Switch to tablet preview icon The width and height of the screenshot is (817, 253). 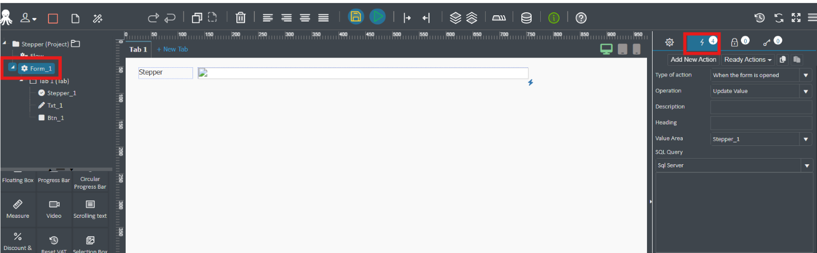(622, 49)
